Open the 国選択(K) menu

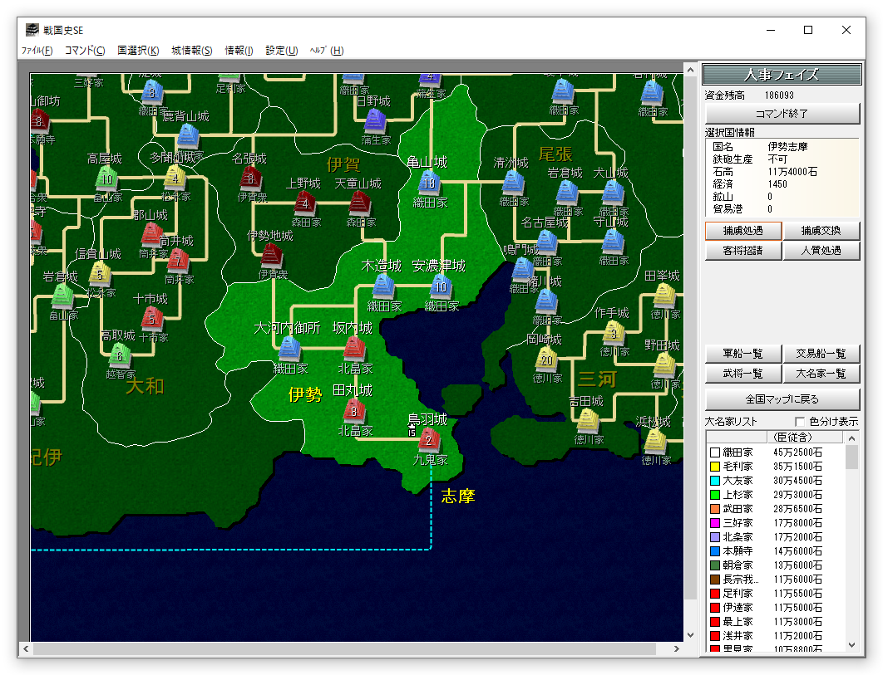(x=138, y=51)
